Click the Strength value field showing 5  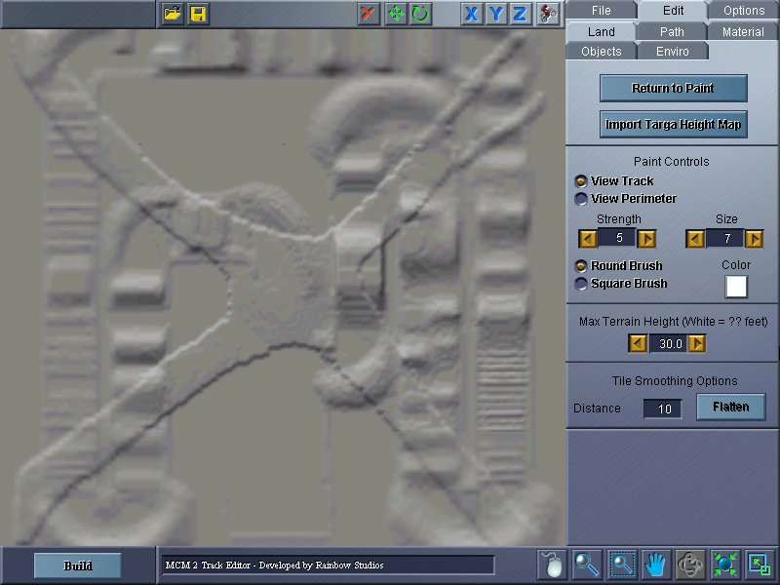[x=617, y=238]
